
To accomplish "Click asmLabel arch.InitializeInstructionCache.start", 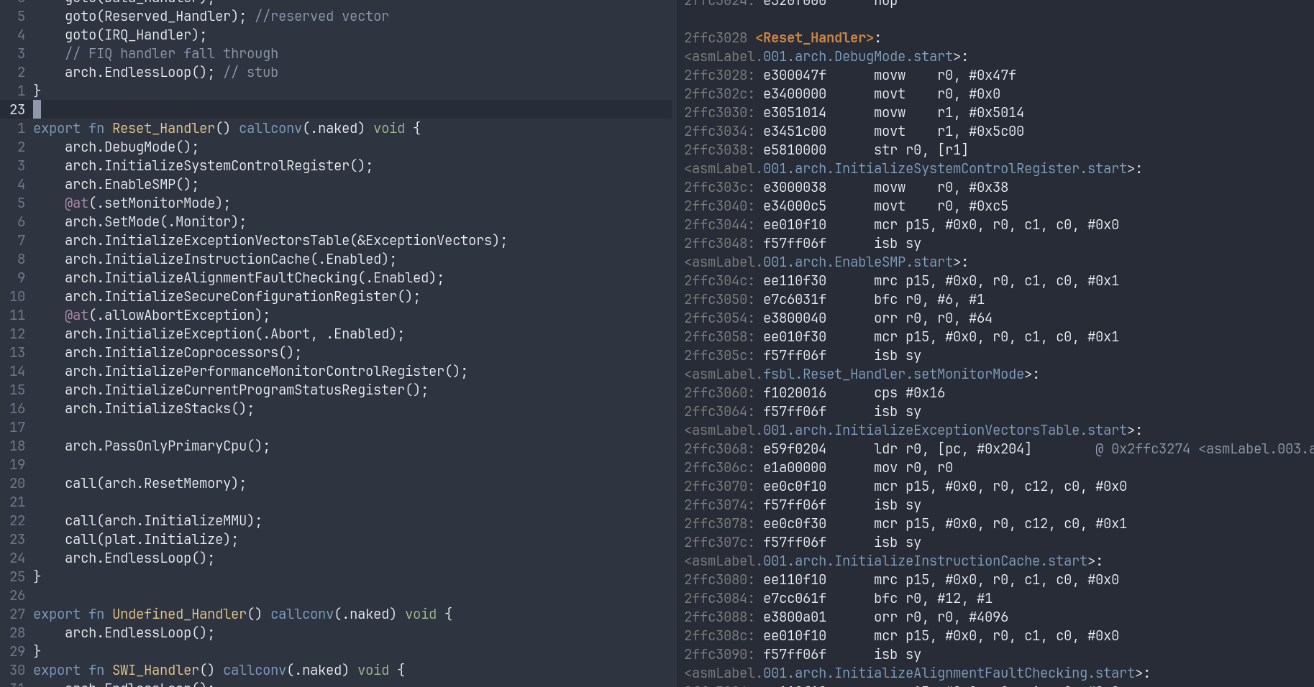I will tap(893, 561).
